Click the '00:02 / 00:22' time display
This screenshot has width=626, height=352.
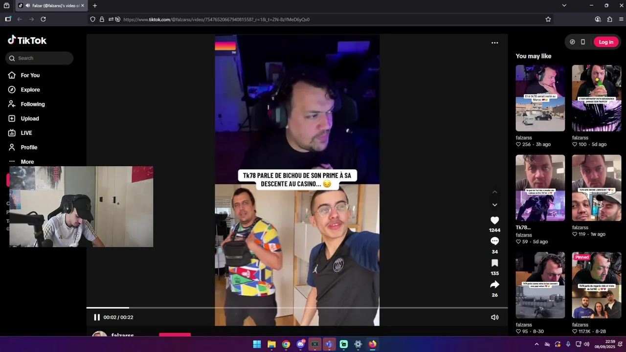[118, 317]
